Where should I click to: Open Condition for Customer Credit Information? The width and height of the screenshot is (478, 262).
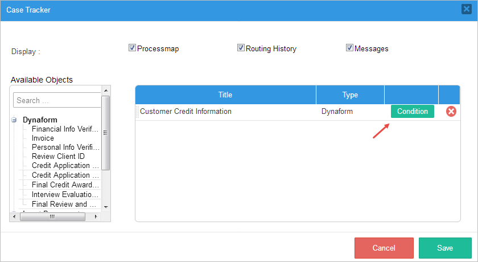tap(412, 112)
